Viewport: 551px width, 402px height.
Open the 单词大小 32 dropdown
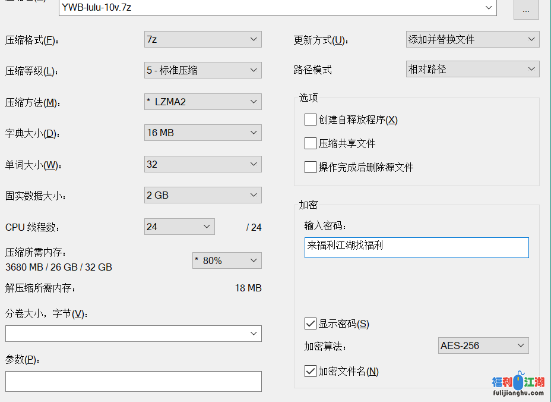[202, 164]
